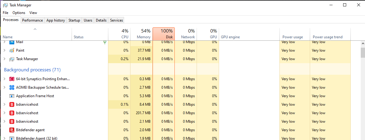365x140 pixels.
Task: Switch to the Startup tab
Action: pos(74,20)
